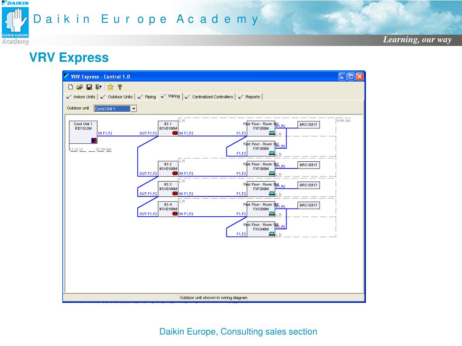Select the Cond Unit 1 REYQ12M block
Image resolution: width=462 pixels, height=346 pixels.
83,132
